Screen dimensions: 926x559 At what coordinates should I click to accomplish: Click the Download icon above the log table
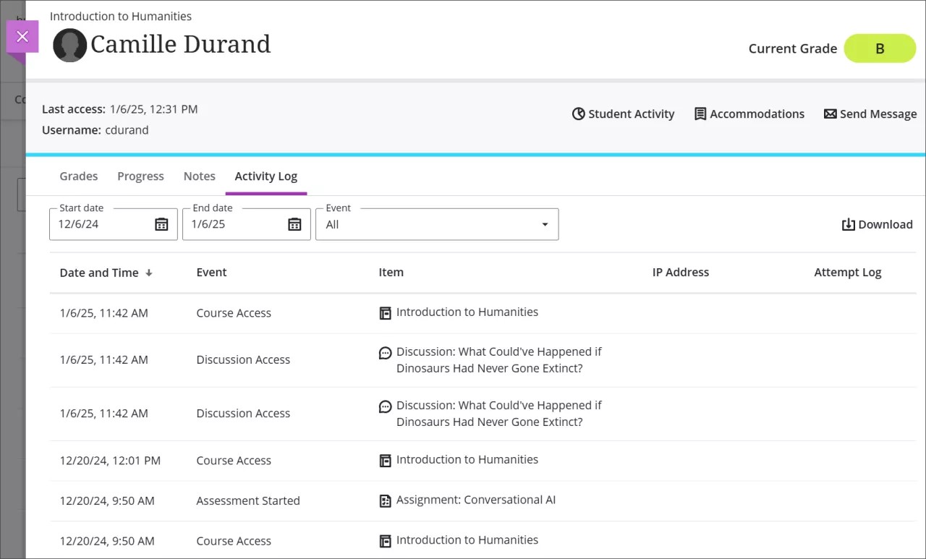(x=849, y=224)
